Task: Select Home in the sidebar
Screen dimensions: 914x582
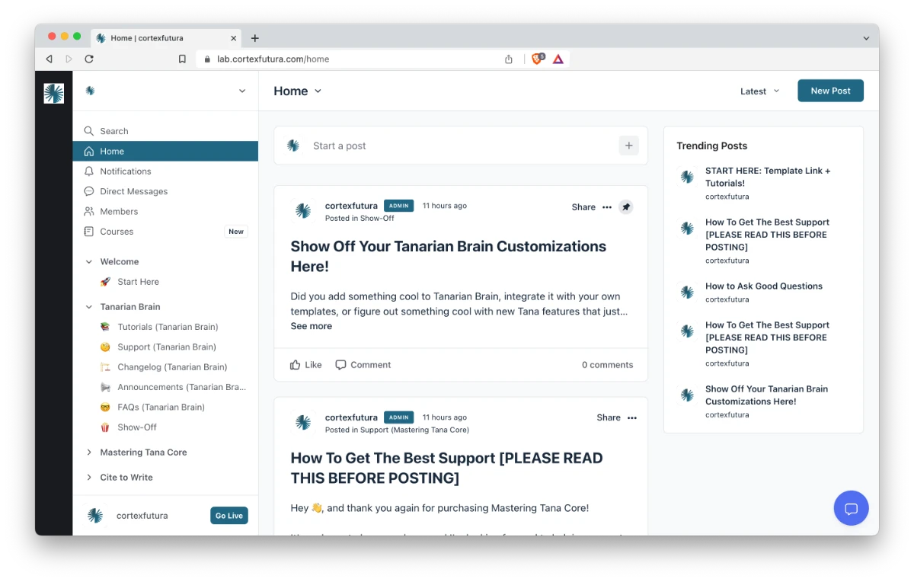Action: pos(165,151)
